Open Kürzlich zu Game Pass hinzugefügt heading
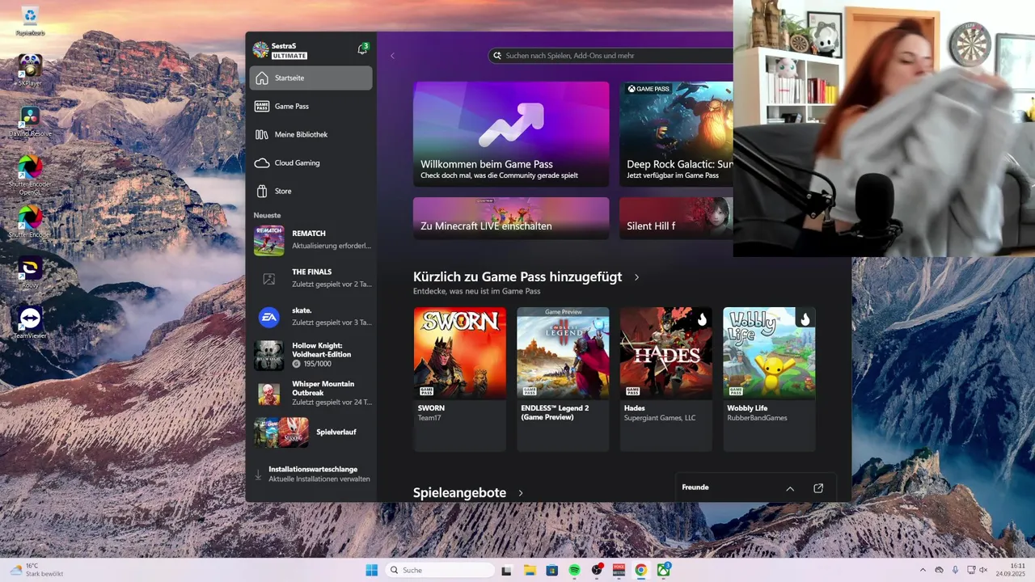Image resolution: width=1035 pixels, height=582 pixels. [x=517, y=276]
